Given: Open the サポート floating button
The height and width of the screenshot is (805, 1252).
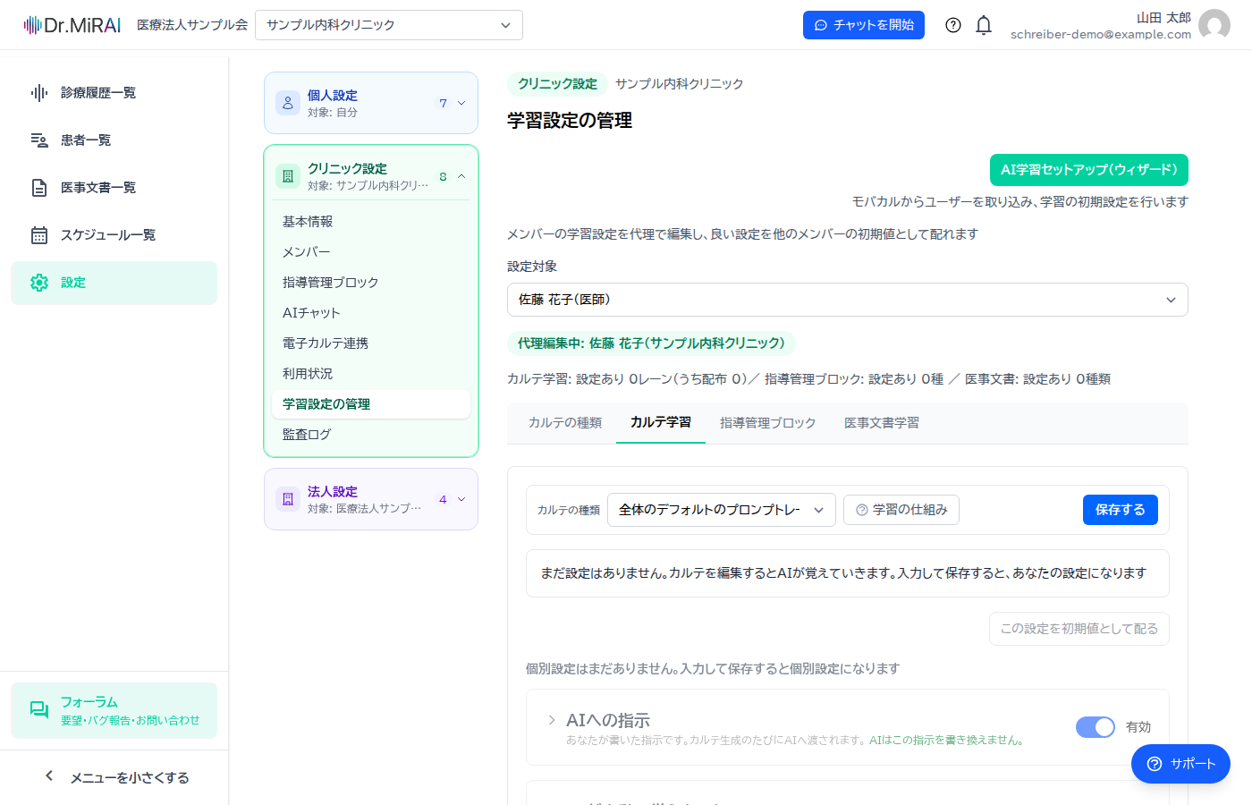Looking at the screenshot, I should pos(1180,764).
